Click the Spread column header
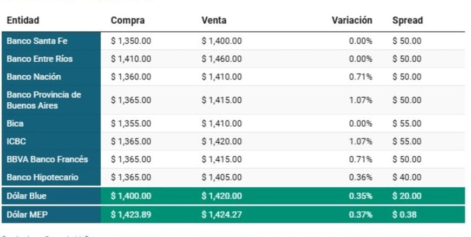Screen dimensions: 471x237 [407, 21]
